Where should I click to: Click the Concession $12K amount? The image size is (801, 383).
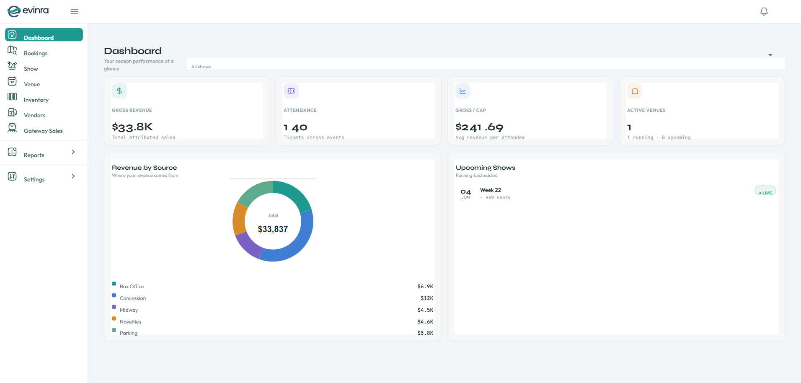[x=427, y=298]
